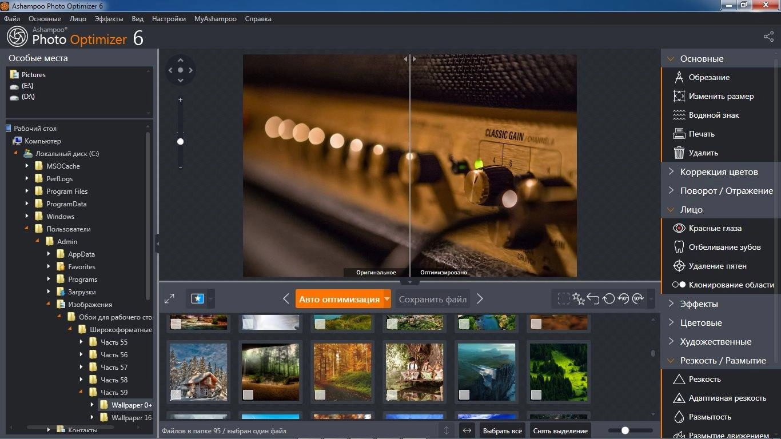Click the Сохранить файл button
Screen dimensions: 781x439
432,299
